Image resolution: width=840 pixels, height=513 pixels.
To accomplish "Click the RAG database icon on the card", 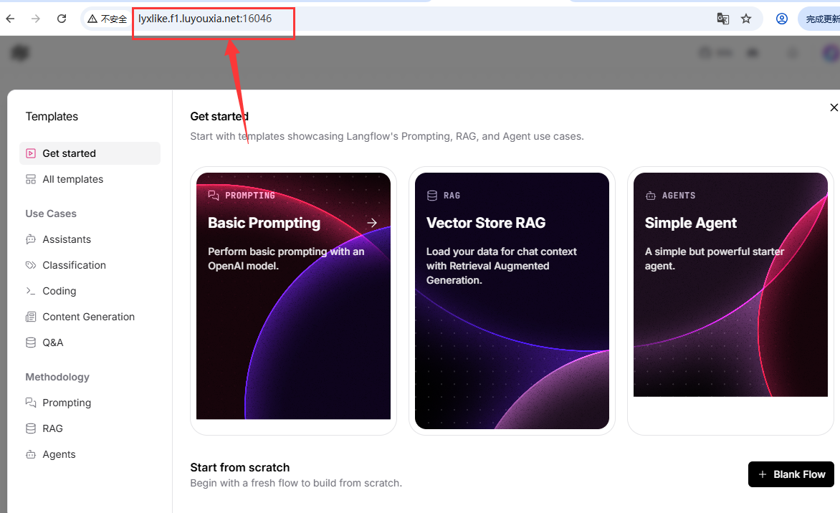I will pos(431,196).
